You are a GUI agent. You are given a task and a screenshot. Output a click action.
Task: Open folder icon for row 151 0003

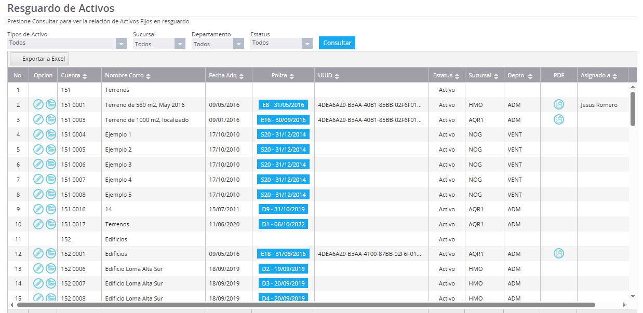coord(51,119)
